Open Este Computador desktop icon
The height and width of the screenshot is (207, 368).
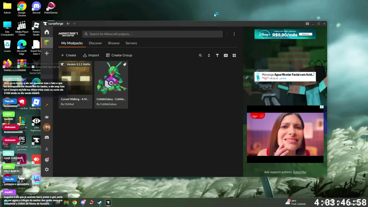point(7,28)
